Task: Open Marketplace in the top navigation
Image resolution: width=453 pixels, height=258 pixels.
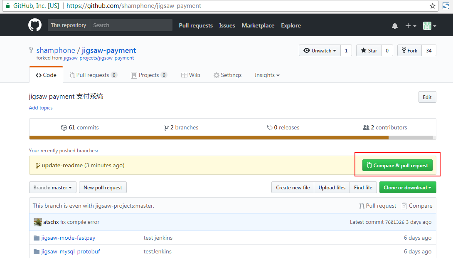Action: (258, 25)
